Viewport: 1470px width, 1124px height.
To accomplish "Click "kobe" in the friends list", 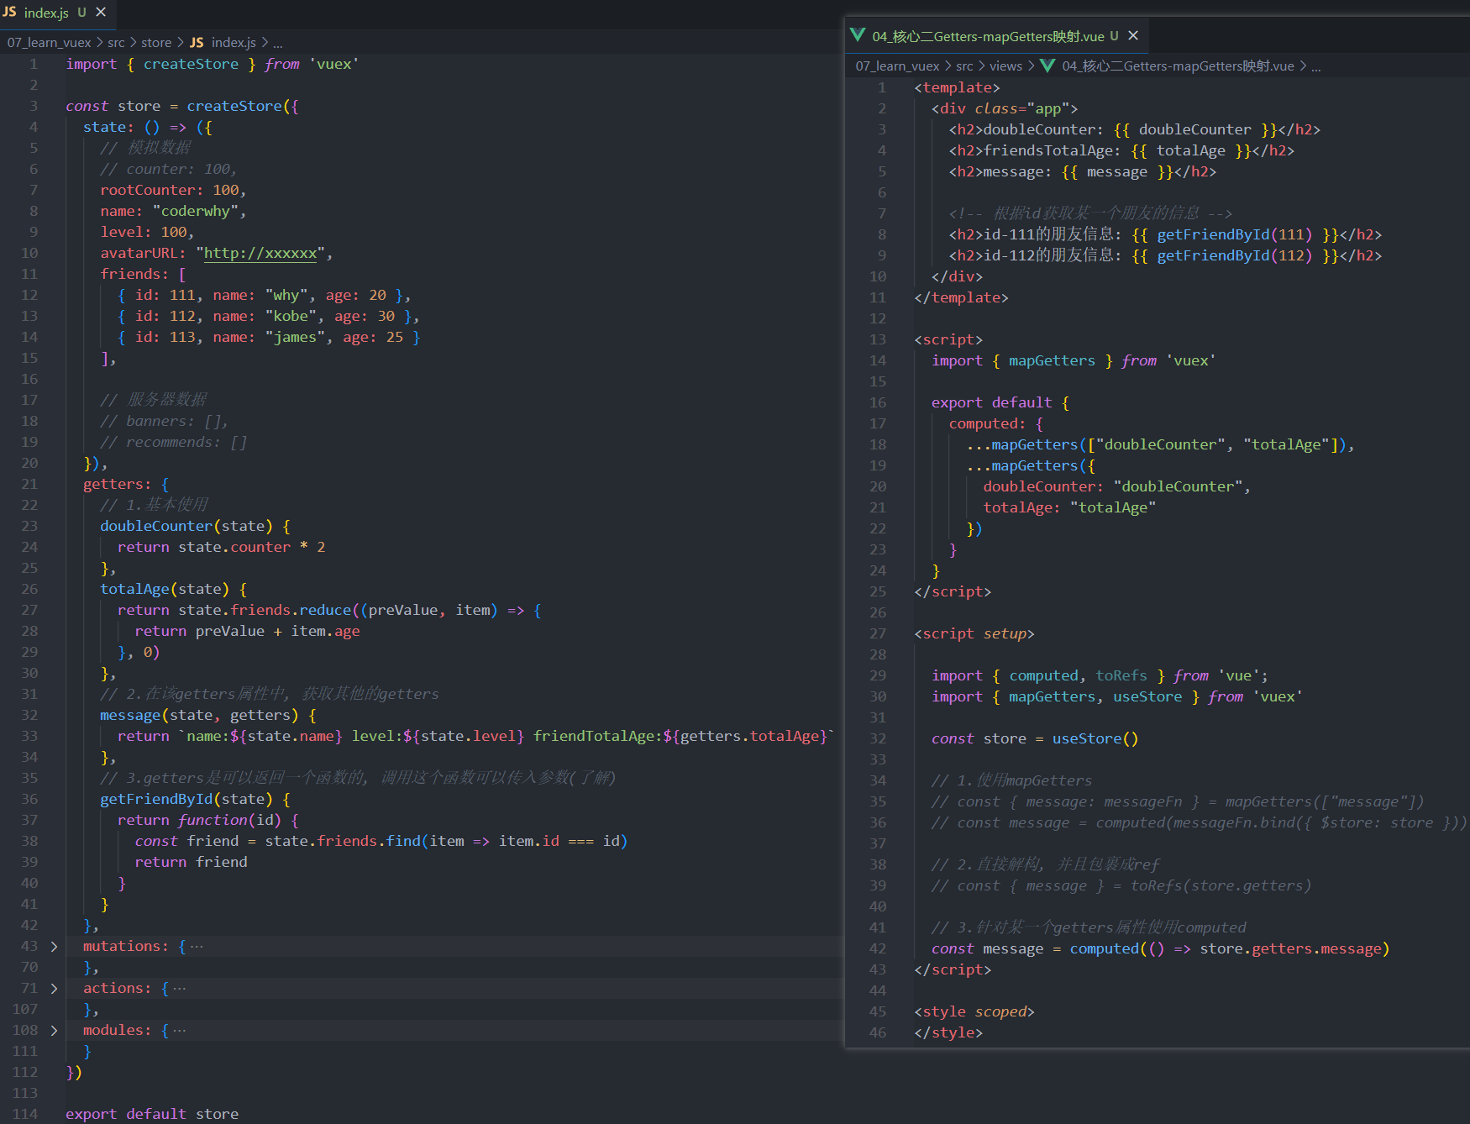I will [x=291, y=316].
